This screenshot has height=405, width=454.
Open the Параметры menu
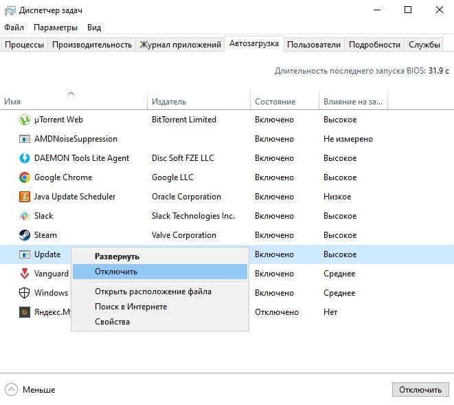[56, 28]
